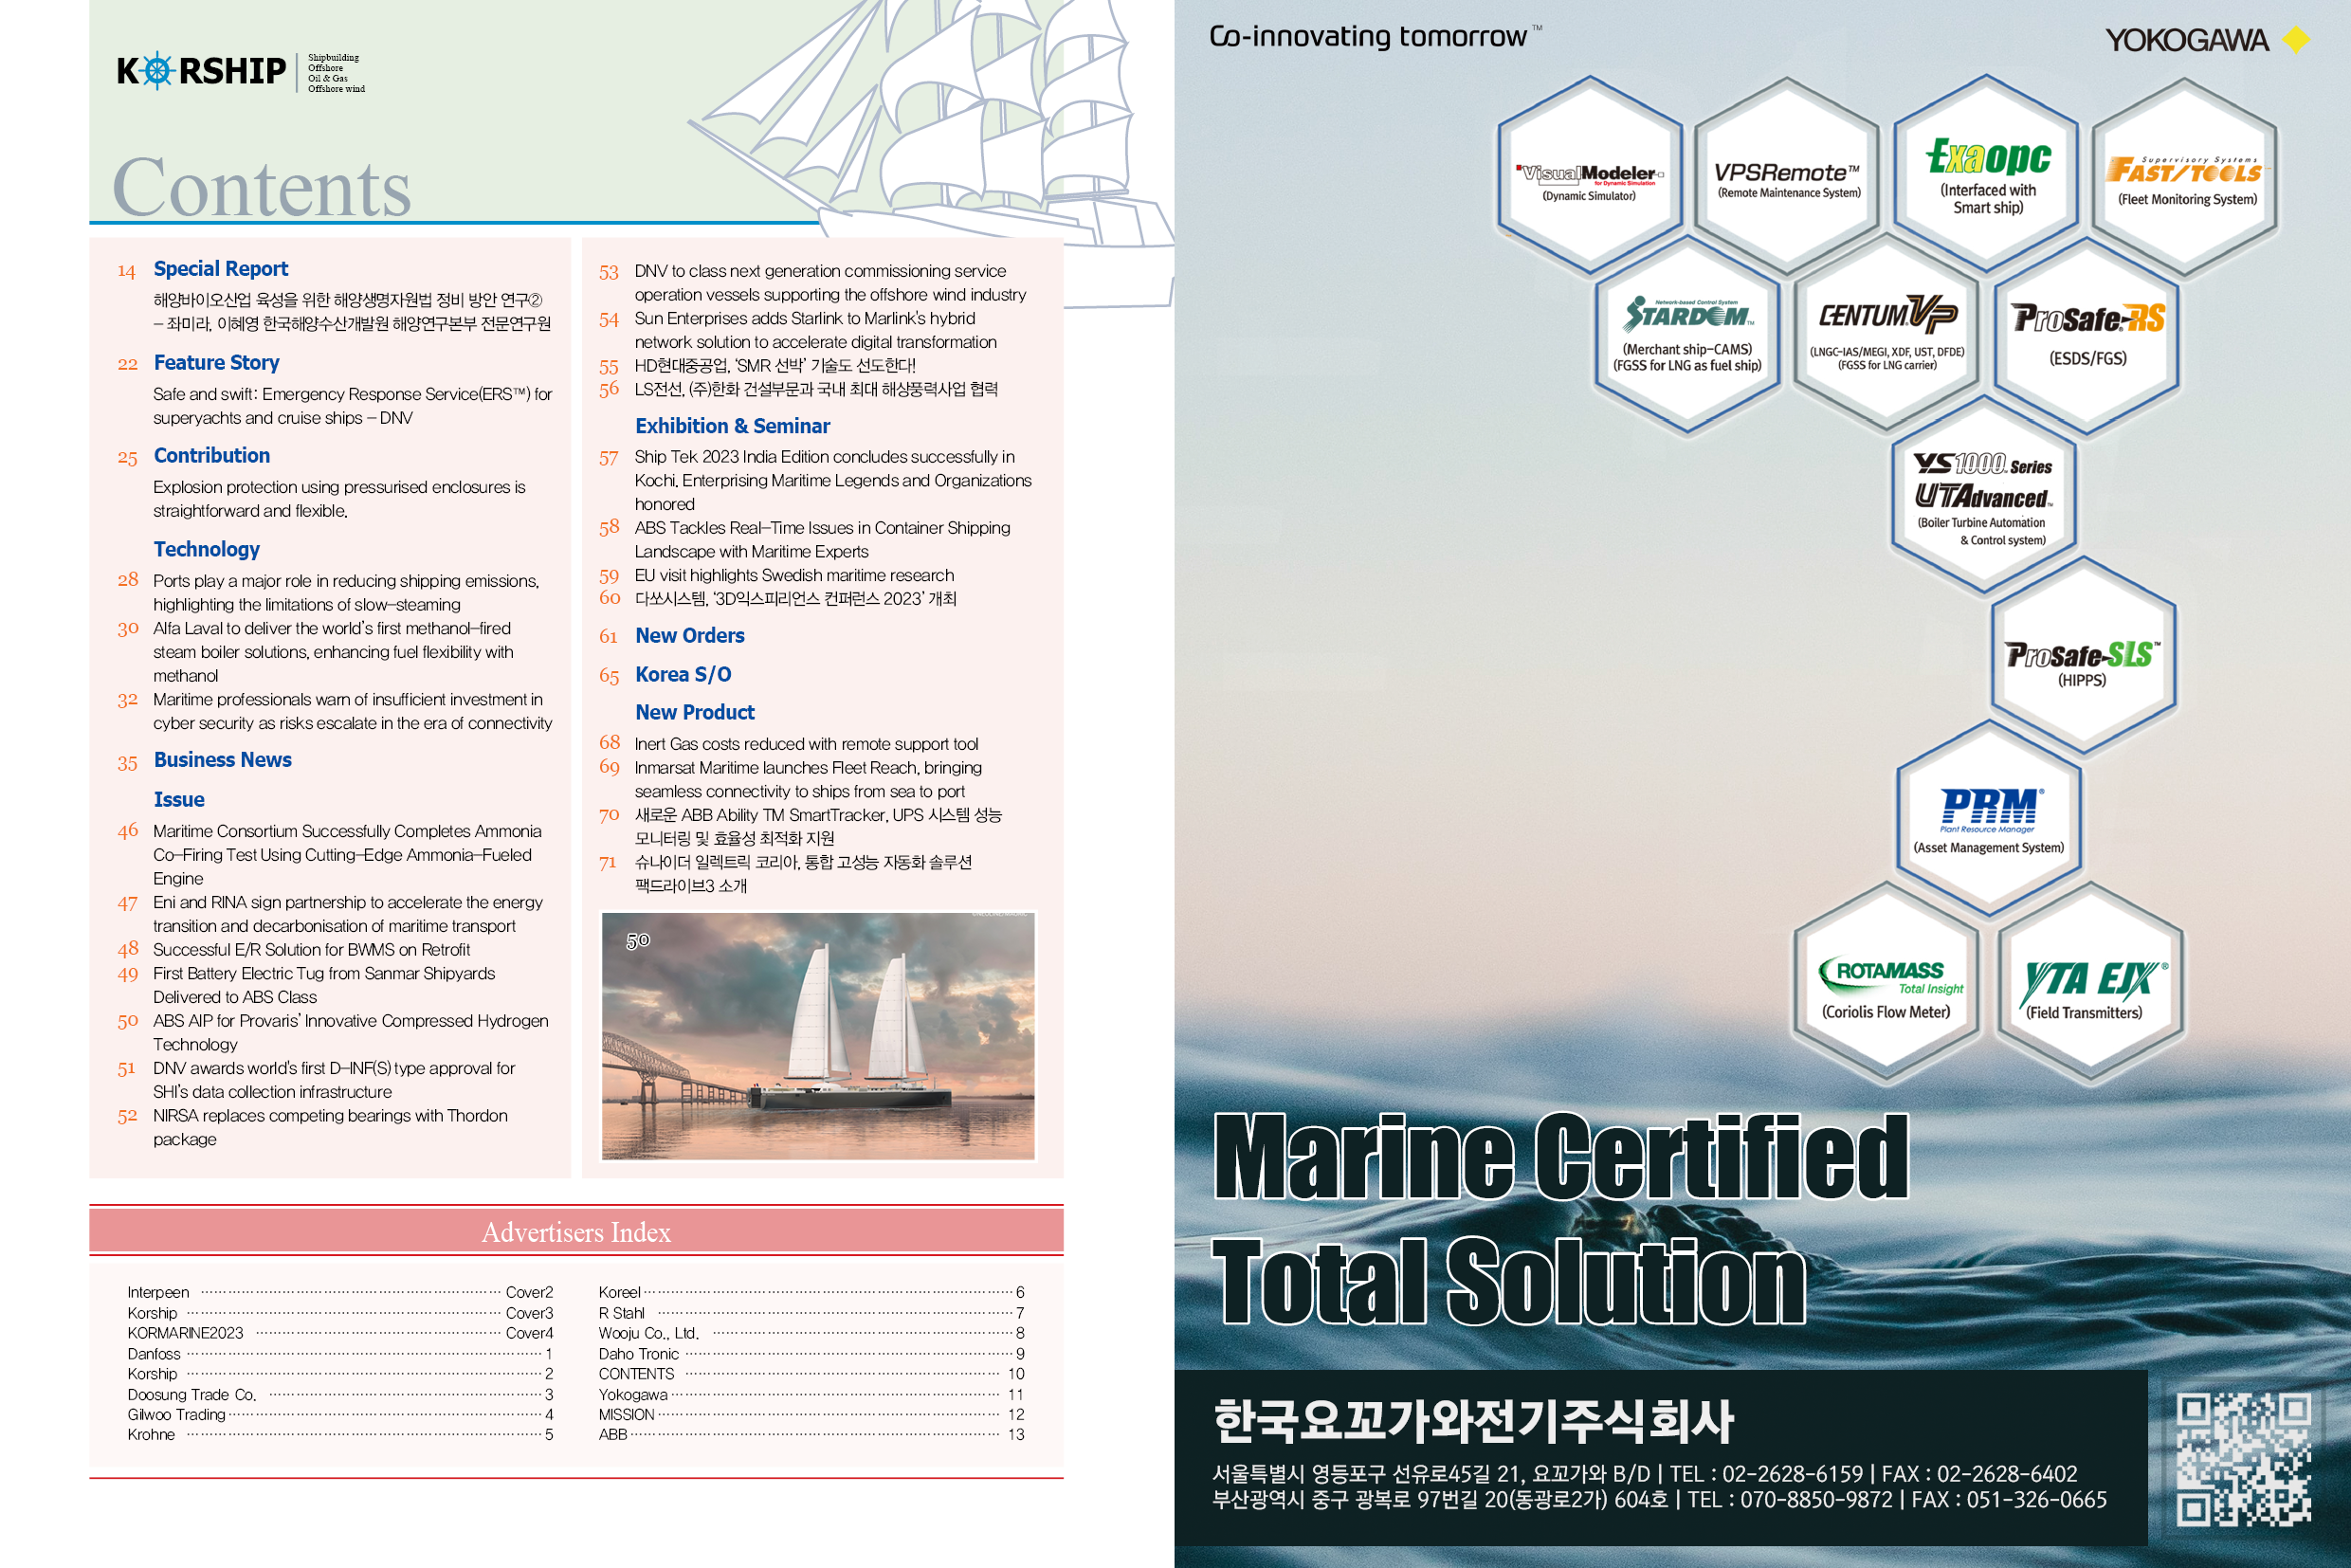Viewport: 2351px width, 1568px height.
Task: Click the YS1000 UTAdvanced Boiler Turbine hexagon
Action: click(1984, 495)
